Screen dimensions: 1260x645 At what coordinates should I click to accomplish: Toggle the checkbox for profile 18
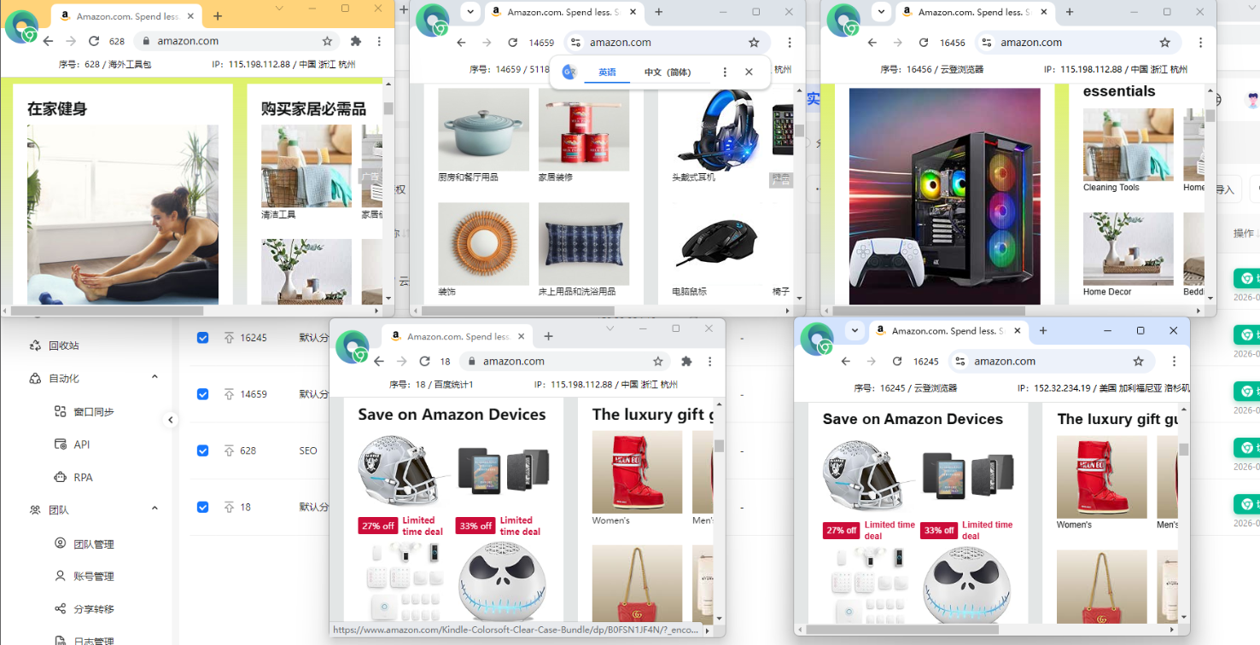(202, 507)
